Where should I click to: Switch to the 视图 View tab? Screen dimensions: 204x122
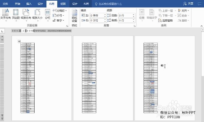tap(63, 4)
